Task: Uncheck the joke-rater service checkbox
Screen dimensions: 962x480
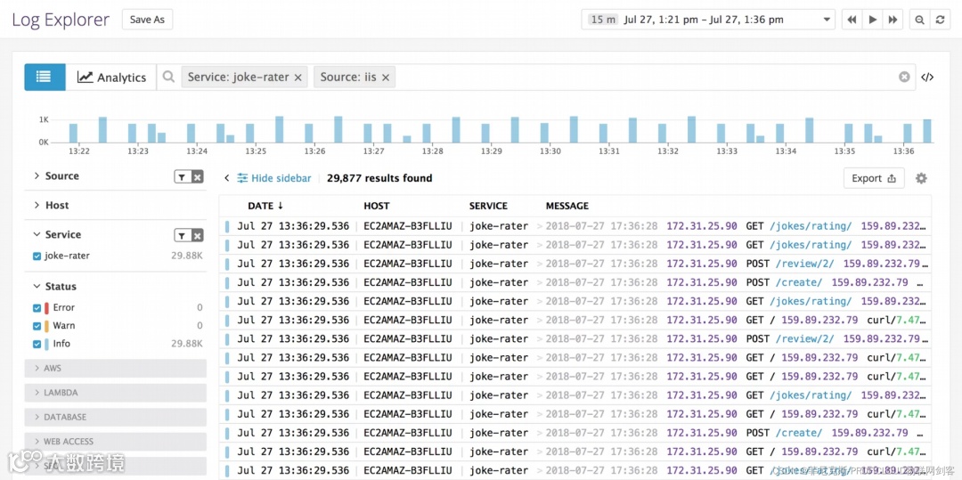Action: point(37,256)
